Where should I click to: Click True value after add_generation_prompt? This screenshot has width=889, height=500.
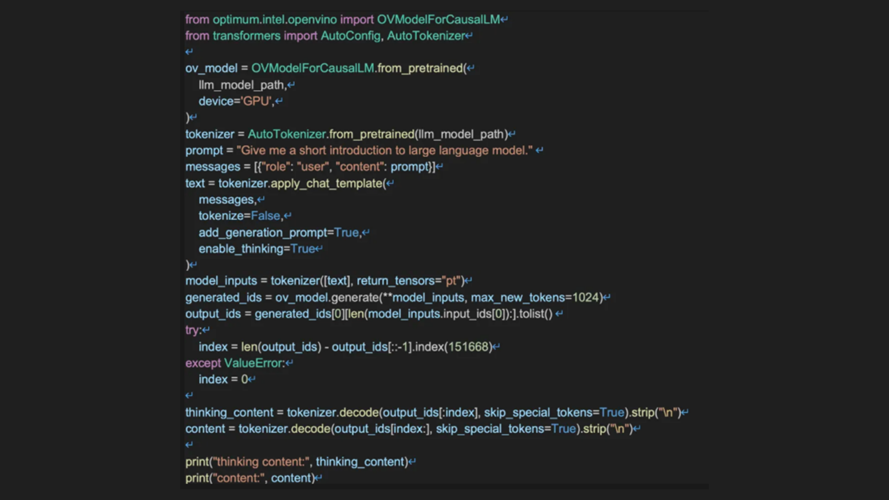[x=346, y=233]
